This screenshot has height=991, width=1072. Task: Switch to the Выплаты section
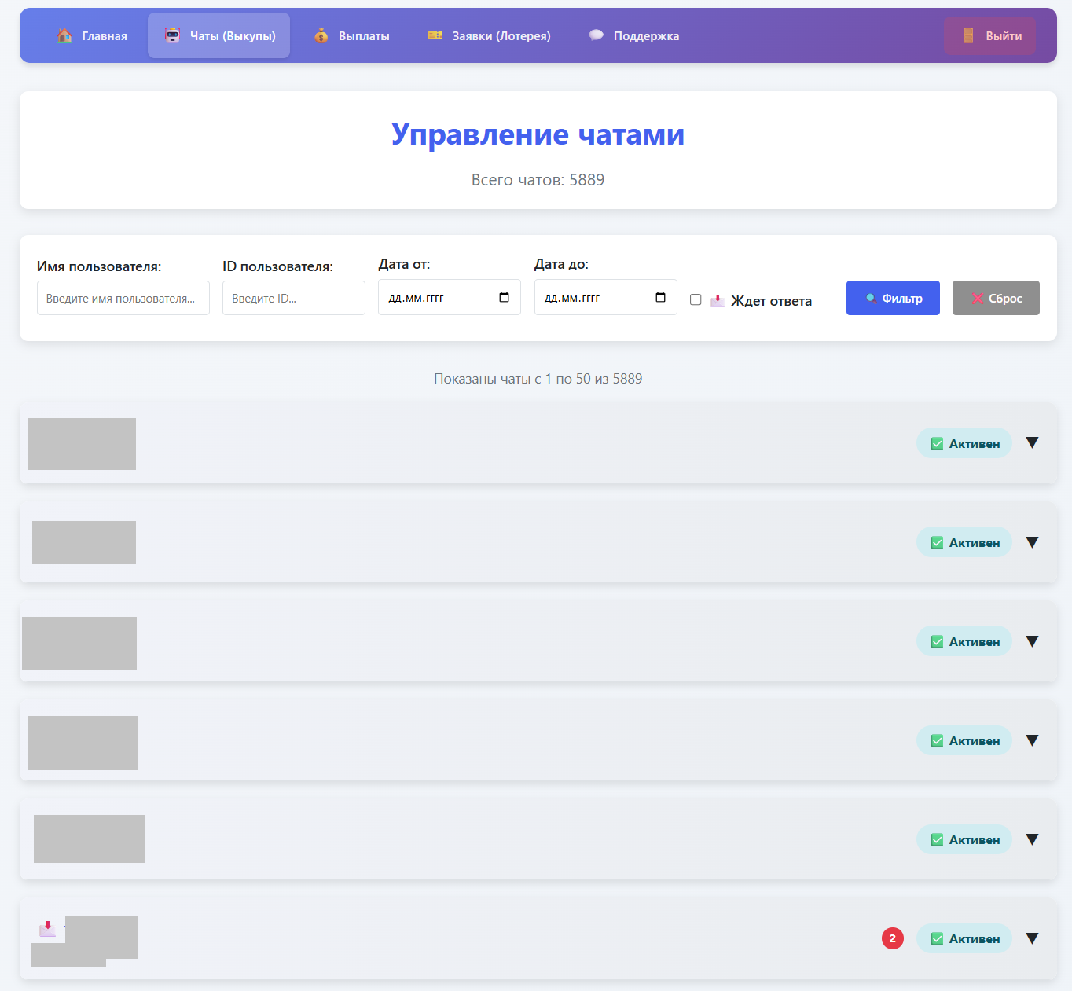point(351,35)
